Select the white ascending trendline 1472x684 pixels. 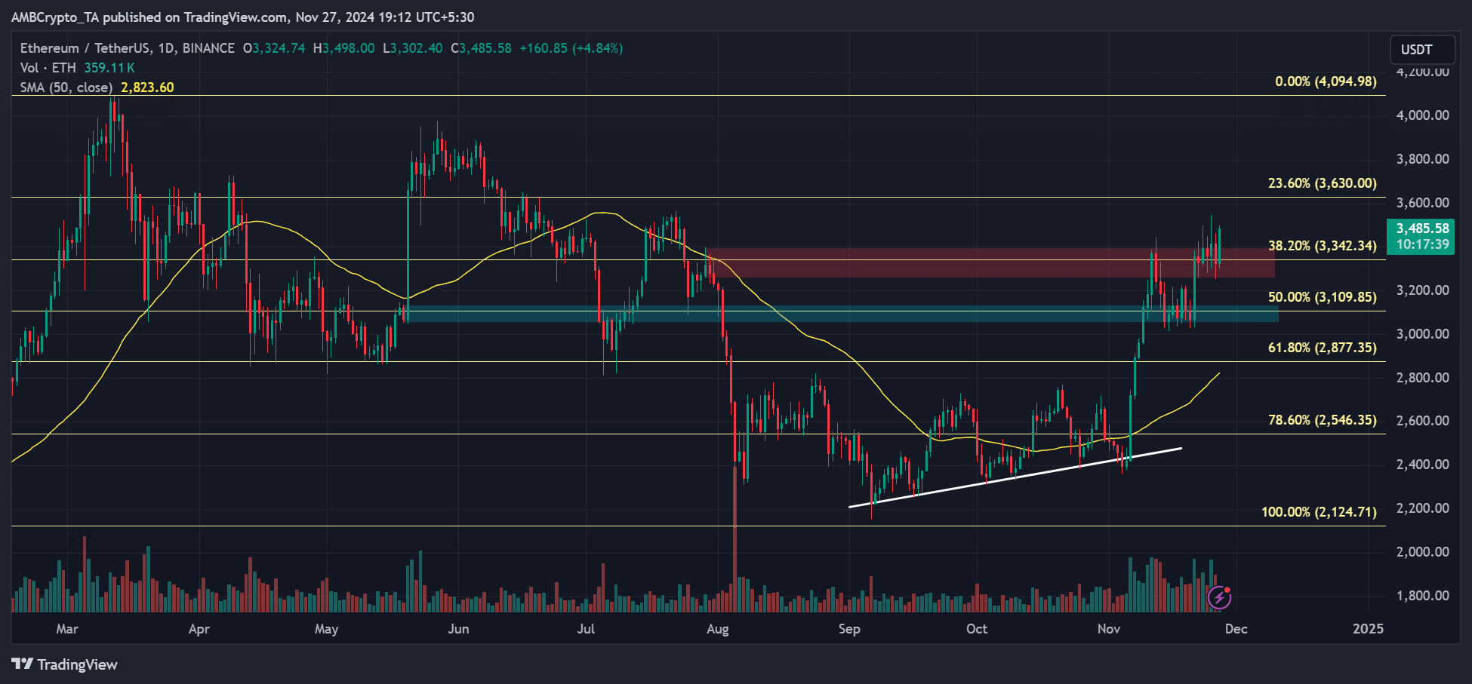pyautogui.click(x=1015, y=477)
